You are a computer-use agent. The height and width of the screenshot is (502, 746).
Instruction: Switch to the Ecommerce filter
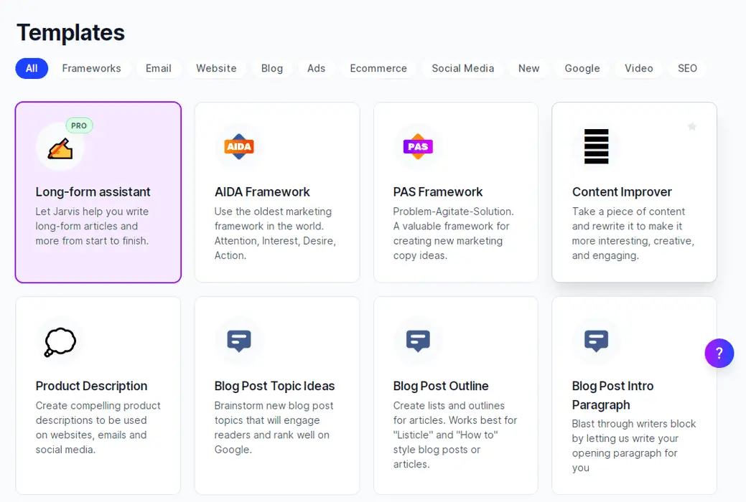pos(378,68)
